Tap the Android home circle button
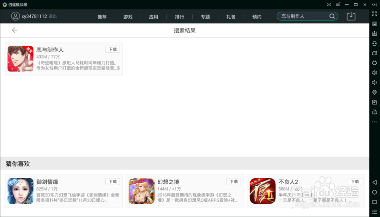Screen dimensions: 380x217 (374, 192)
